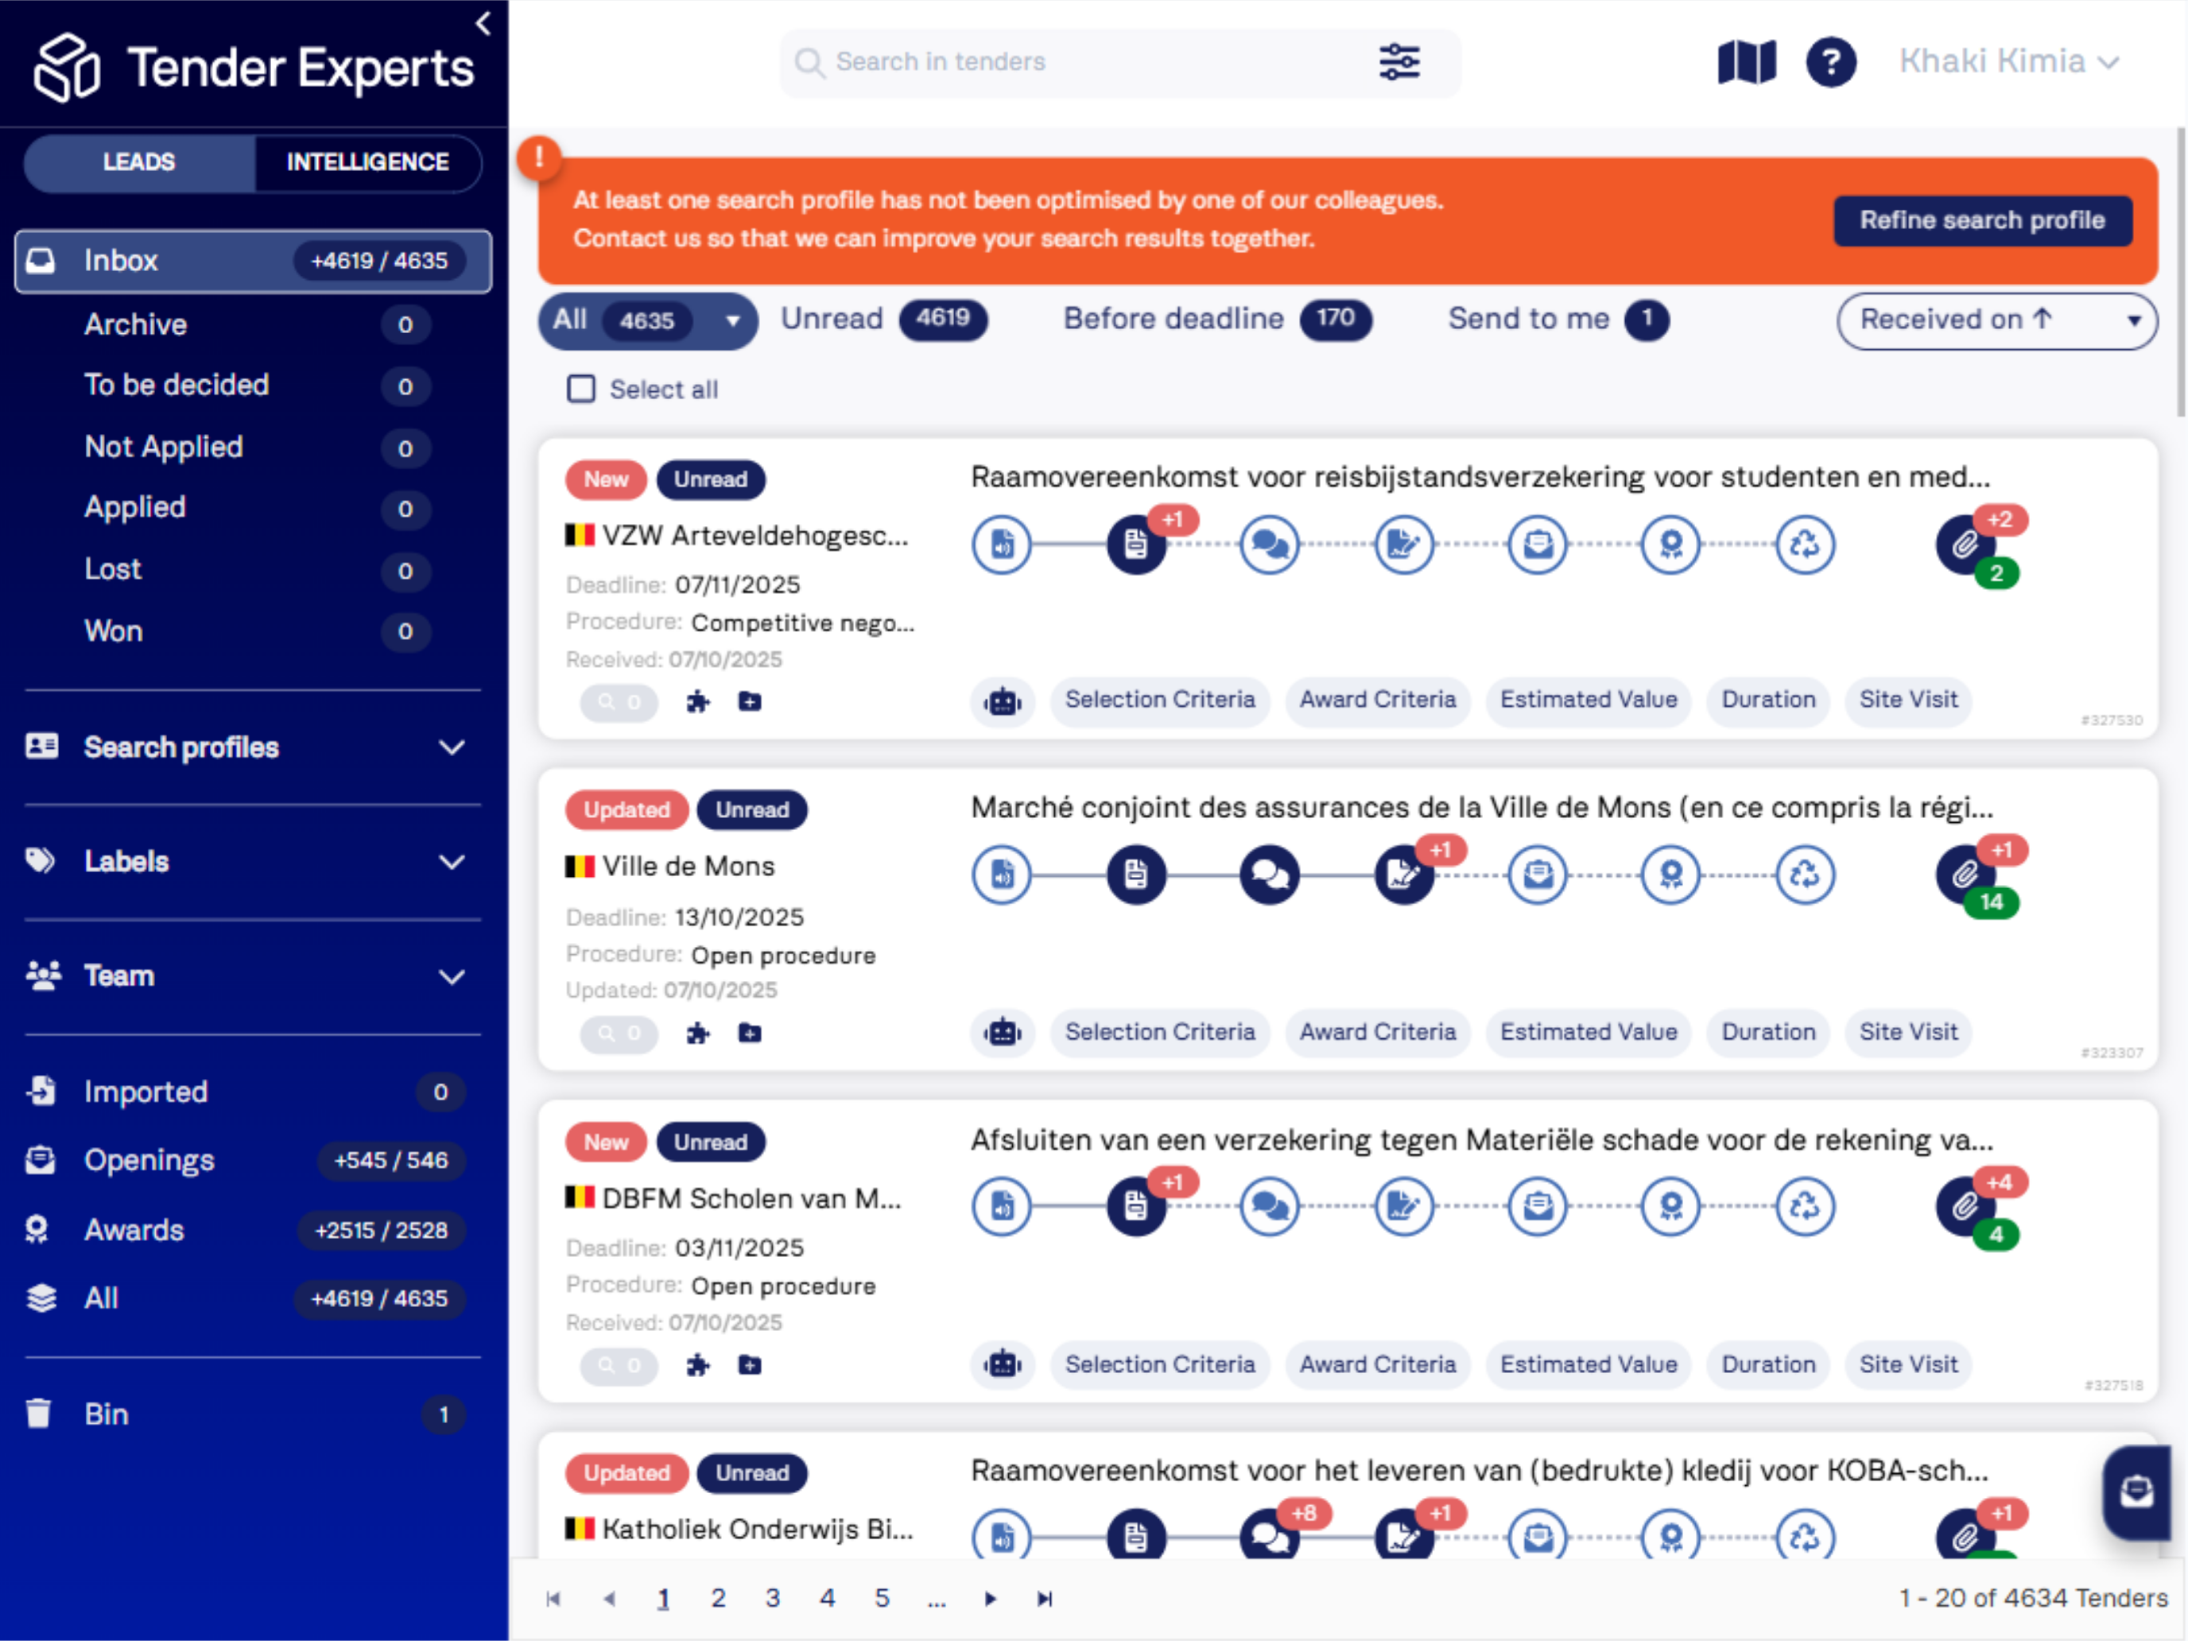Image resolution: width=2188 pixels, height=1641 pixels.
Task: Open attachments paperclip for DBFM Scholen tender
Action: coord(1965,1207)
